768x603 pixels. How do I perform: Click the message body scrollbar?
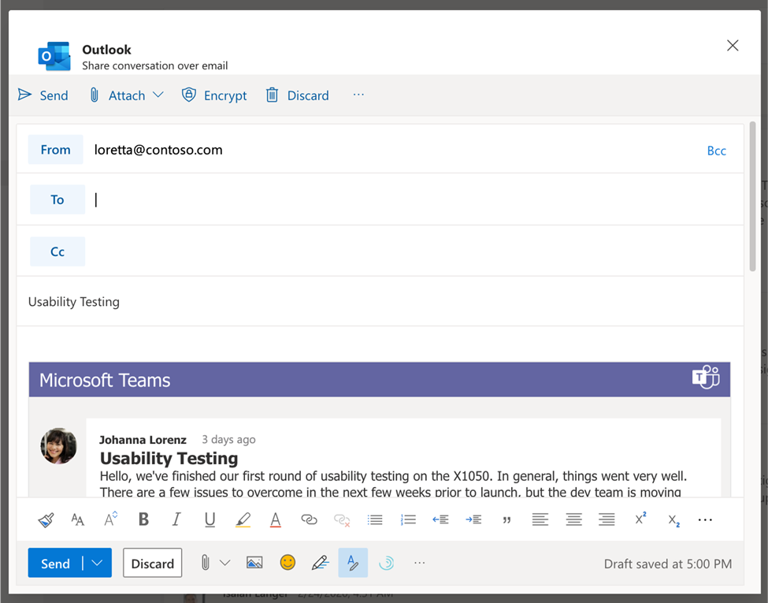click(x=752, y=196)
